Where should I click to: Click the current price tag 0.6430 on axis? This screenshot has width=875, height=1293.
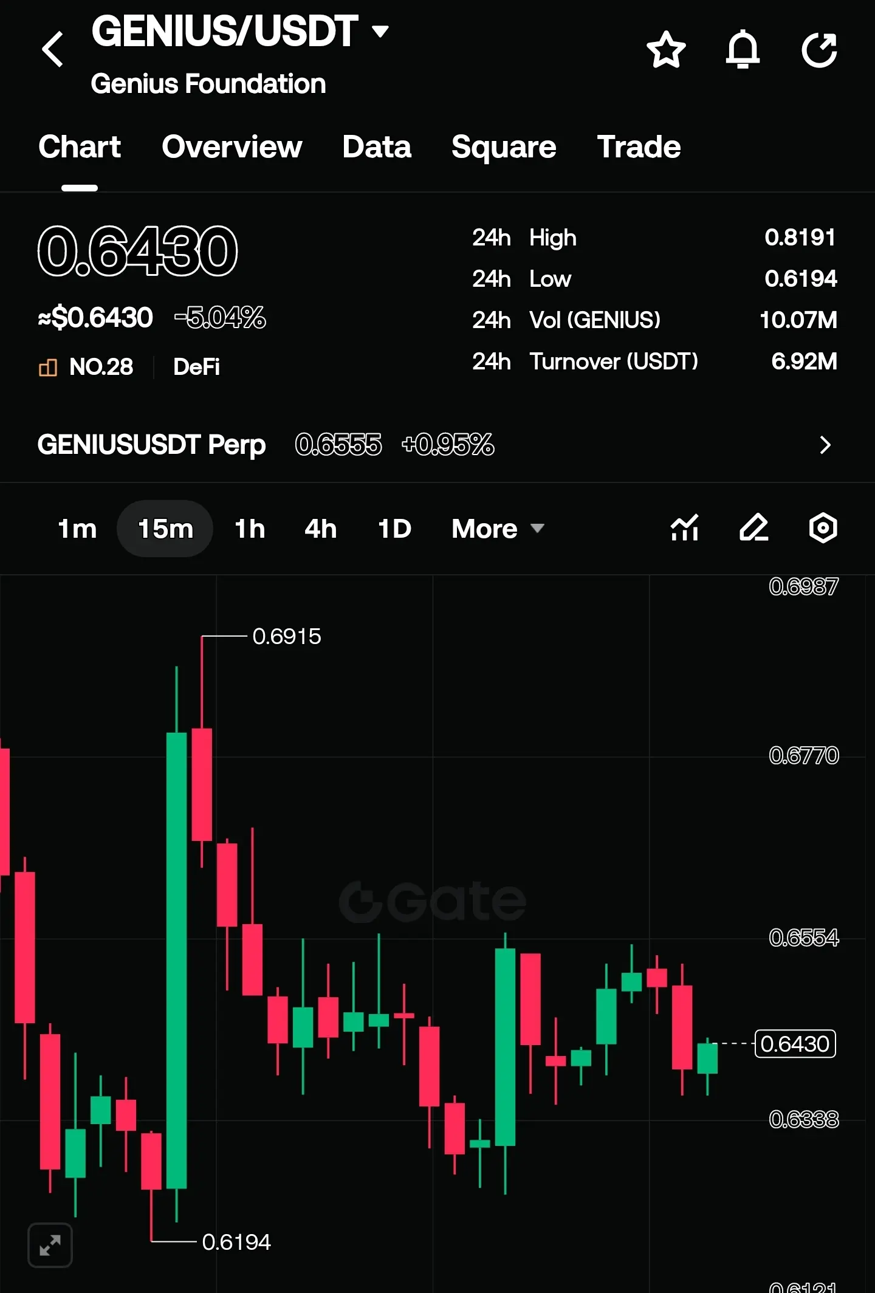tap(795, 1044)
